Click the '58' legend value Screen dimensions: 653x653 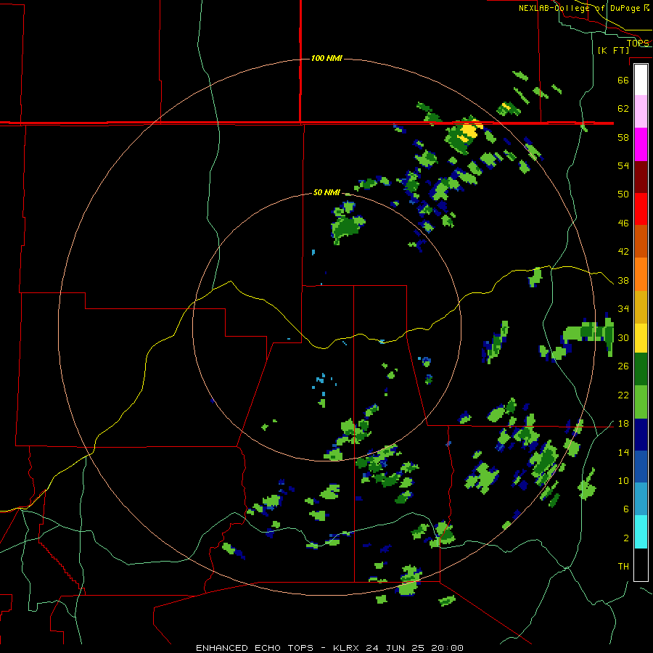click(623, 137)
